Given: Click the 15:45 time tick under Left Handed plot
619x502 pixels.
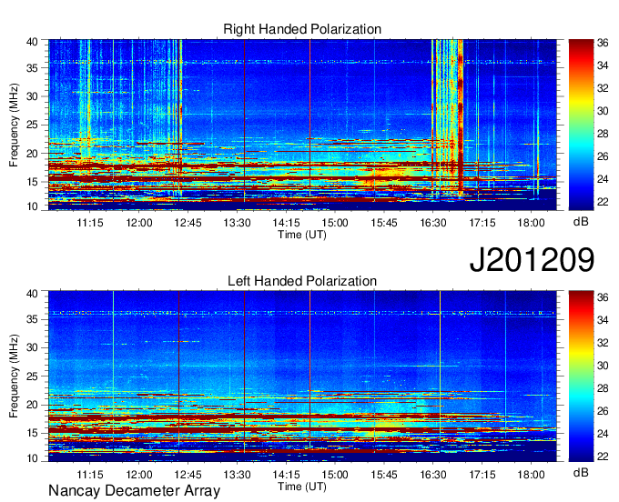Looking at the screenshot, I should click(x=384, y=475).
